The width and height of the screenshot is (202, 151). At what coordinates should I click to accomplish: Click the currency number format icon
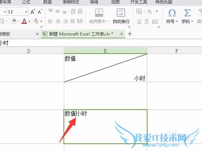[x=139, y=11]
